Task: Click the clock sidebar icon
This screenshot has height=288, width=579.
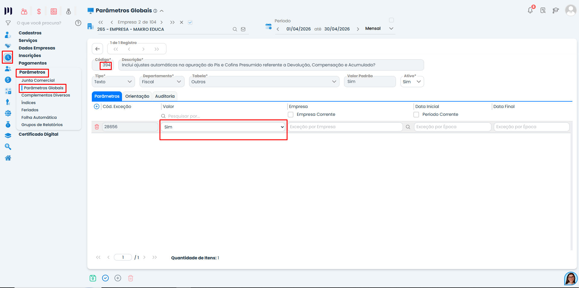Action: point(8,57)
